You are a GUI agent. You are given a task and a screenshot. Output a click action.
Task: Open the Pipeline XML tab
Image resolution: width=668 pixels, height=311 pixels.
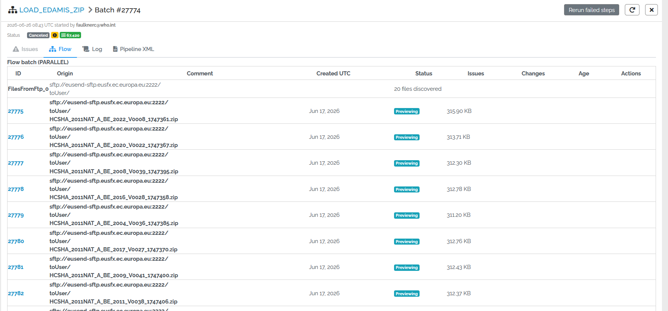coord(134,49)
